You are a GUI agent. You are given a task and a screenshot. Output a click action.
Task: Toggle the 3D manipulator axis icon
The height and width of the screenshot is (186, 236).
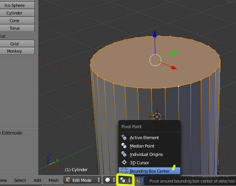137,180
